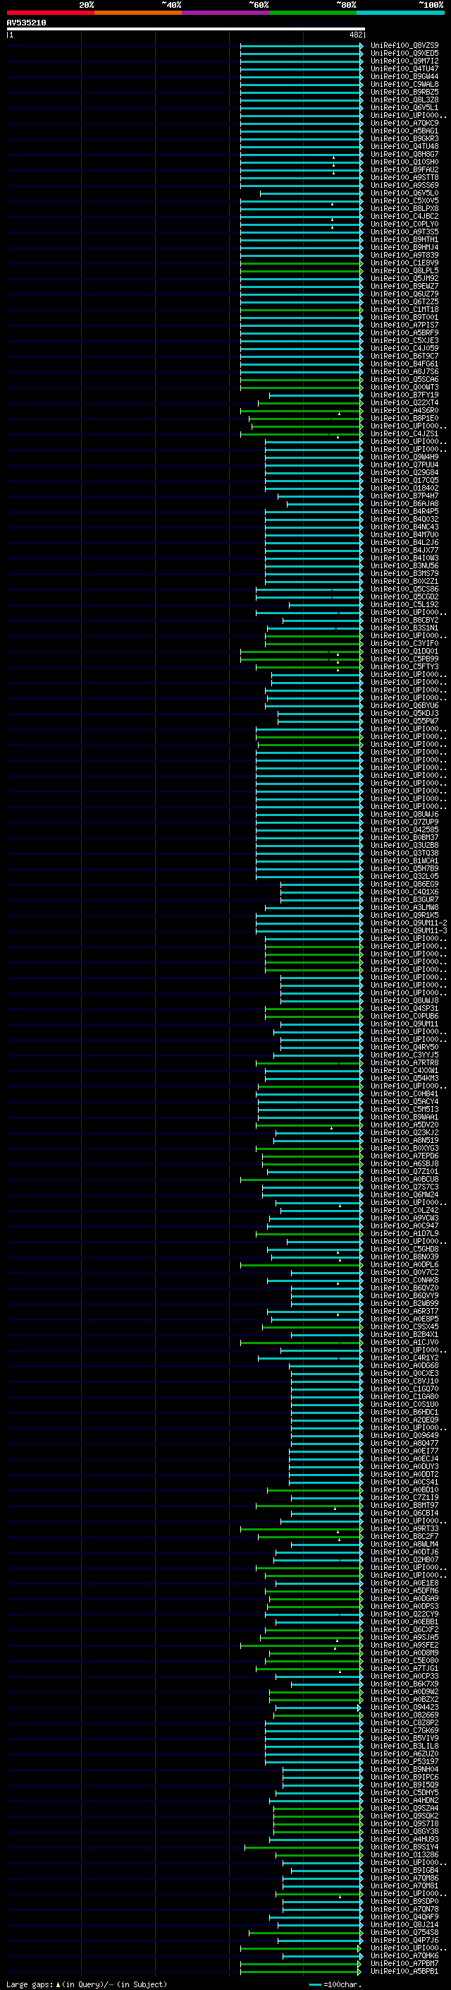Select the UniRef100_A5BAG1 label
The image size is (451, 1990).
click(404, 131)
